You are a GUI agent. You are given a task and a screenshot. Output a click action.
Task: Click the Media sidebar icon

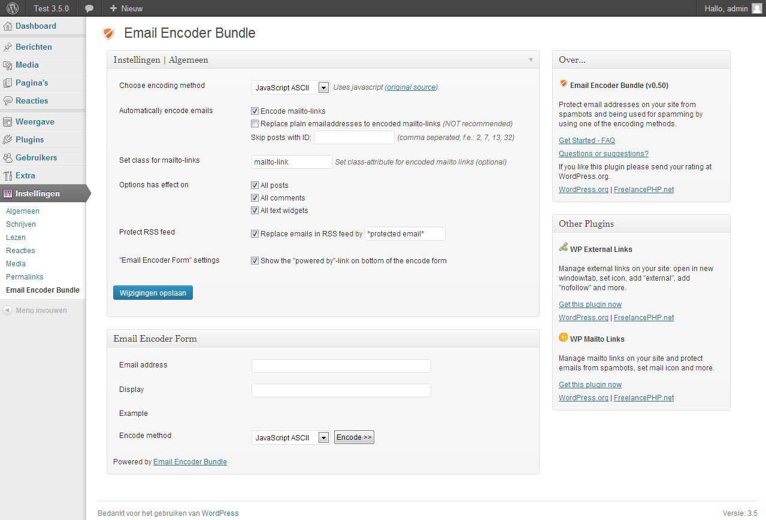[x=8, y=65]
